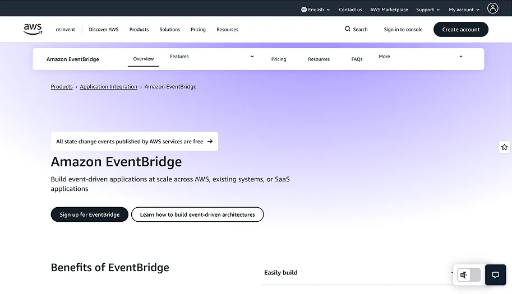Expand the My account dropdown
512x294 pixels.
click(x=464, y=10)
